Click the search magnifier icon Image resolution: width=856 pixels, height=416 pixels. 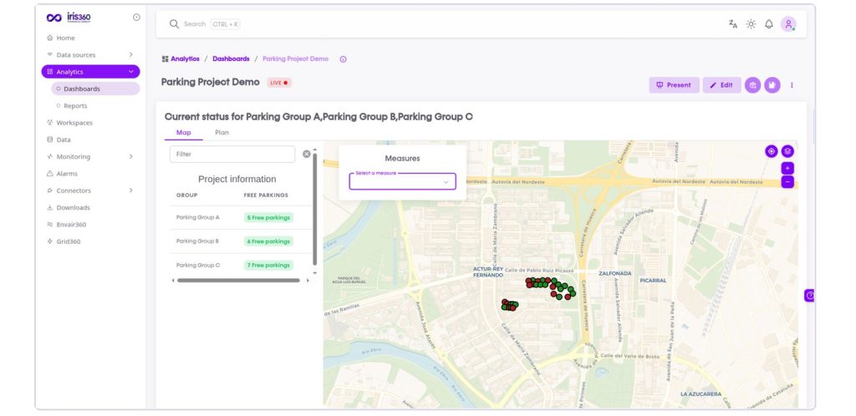click(x=174, y=24)
